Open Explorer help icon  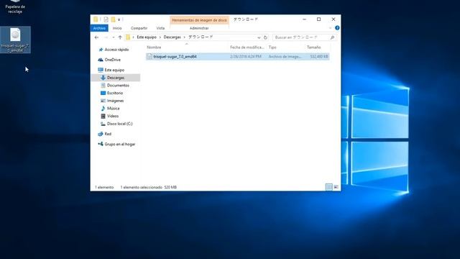337,28
